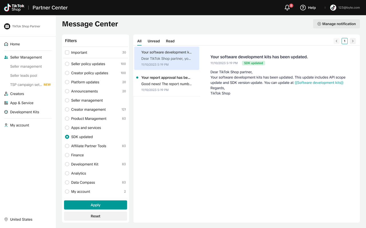Screen dimensions: 366x228
Task: Click the My account person icon
Action: pos(6,125)
